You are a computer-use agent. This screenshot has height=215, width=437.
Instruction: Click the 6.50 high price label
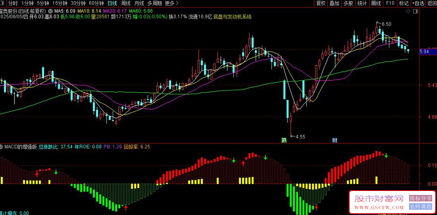[386, 24]
